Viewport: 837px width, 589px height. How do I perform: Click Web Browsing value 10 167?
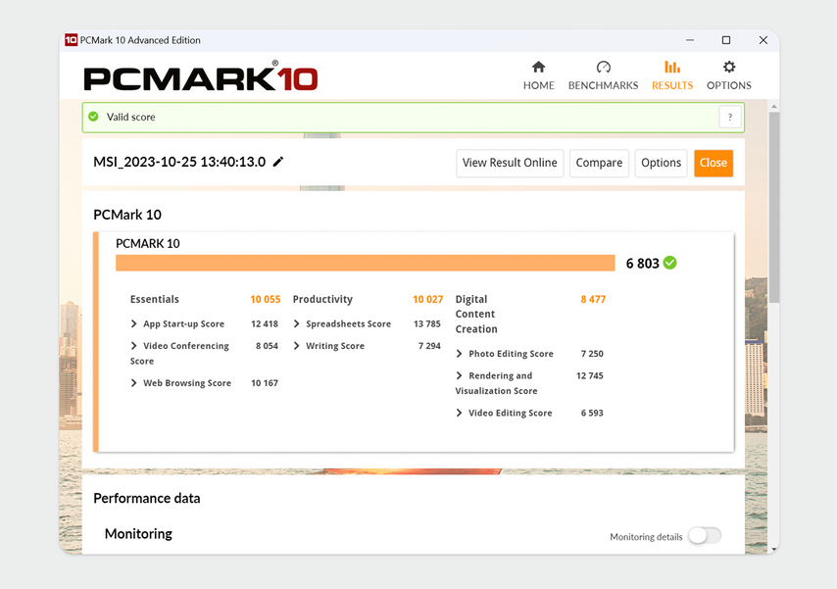(265, 383)
